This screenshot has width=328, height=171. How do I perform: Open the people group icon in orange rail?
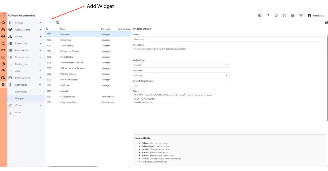click(x=3, y=37)
